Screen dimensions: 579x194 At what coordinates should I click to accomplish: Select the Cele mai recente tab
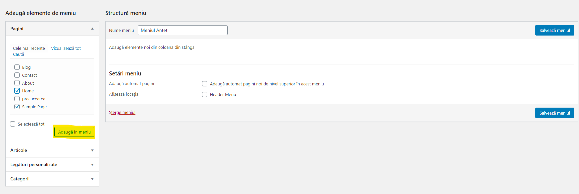coord(29,48)
